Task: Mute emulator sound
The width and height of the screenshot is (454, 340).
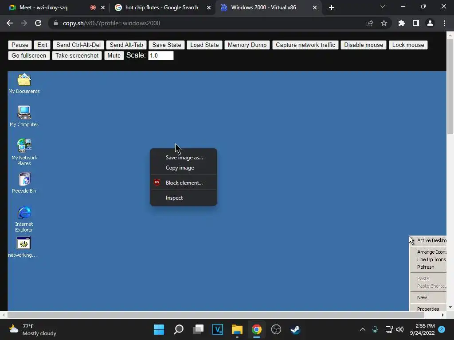Action: click(x=114, y=55)
